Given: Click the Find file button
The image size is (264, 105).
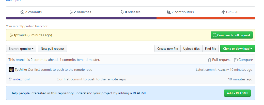Looking at the screenshot, I should point(210,49).
